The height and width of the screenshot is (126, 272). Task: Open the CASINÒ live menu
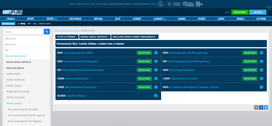[x=159, y=19]
